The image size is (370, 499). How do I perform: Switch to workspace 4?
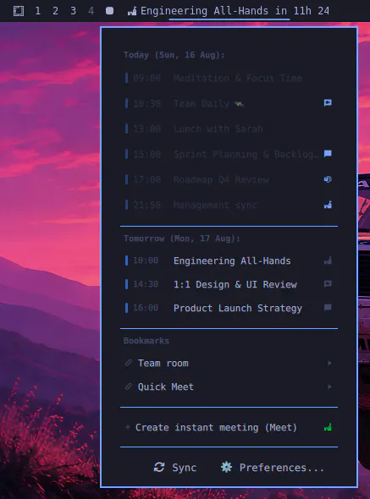[x=91, y=11]
